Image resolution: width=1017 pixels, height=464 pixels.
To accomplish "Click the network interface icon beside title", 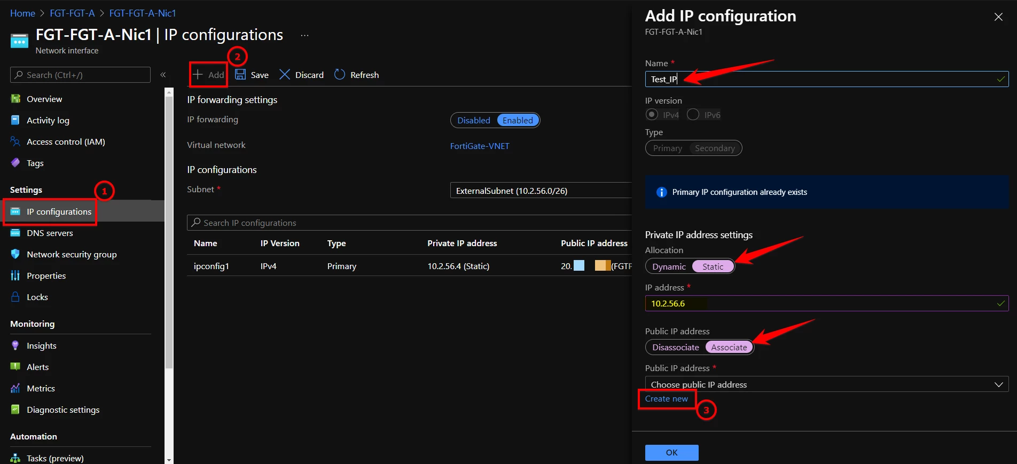I will (x=19, y=41).
